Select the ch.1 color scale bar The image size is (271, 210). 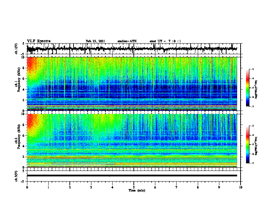pos(247,88)
